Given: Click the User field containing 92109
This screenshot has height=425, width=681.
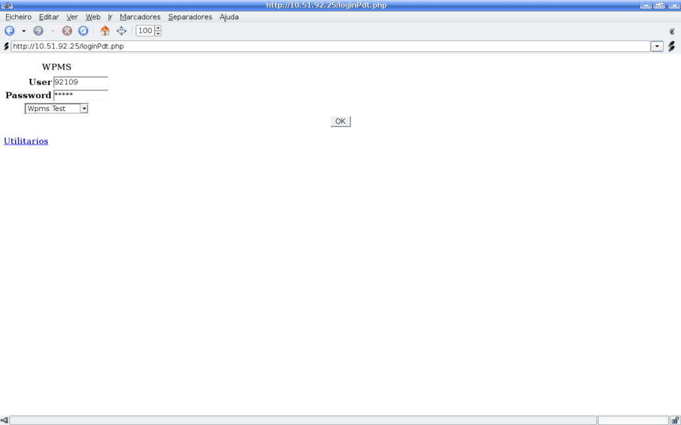Looking at the screenshot, I should (80, 82).
